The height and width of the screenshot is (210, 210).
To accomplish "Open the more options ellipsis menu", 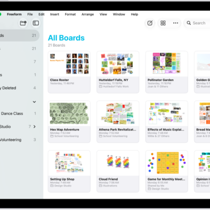I will tap(175, 23).
